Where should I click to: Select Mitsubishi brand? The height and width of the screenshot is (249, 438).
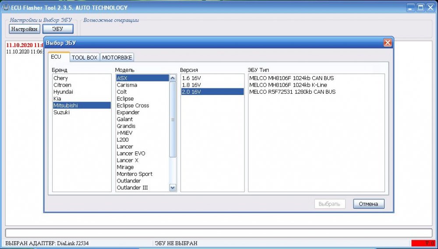coord(81,105)
